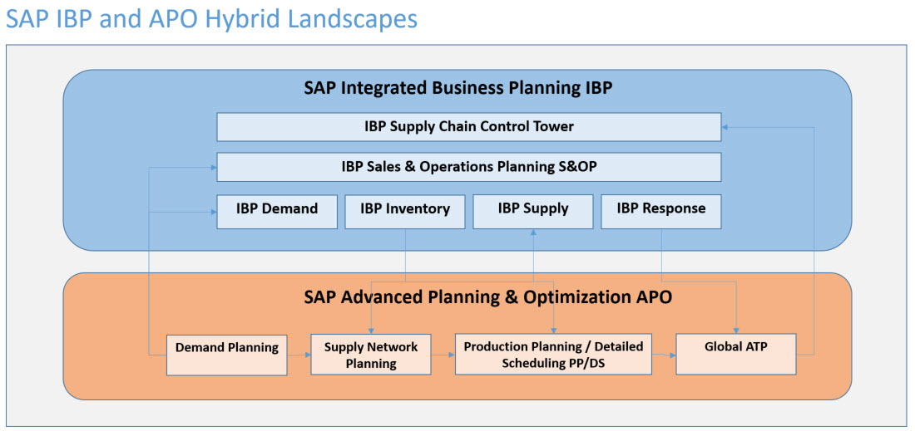Select the IBP Inventory box
The width and height of the screenshot is (915, 431).
(405, 212)
